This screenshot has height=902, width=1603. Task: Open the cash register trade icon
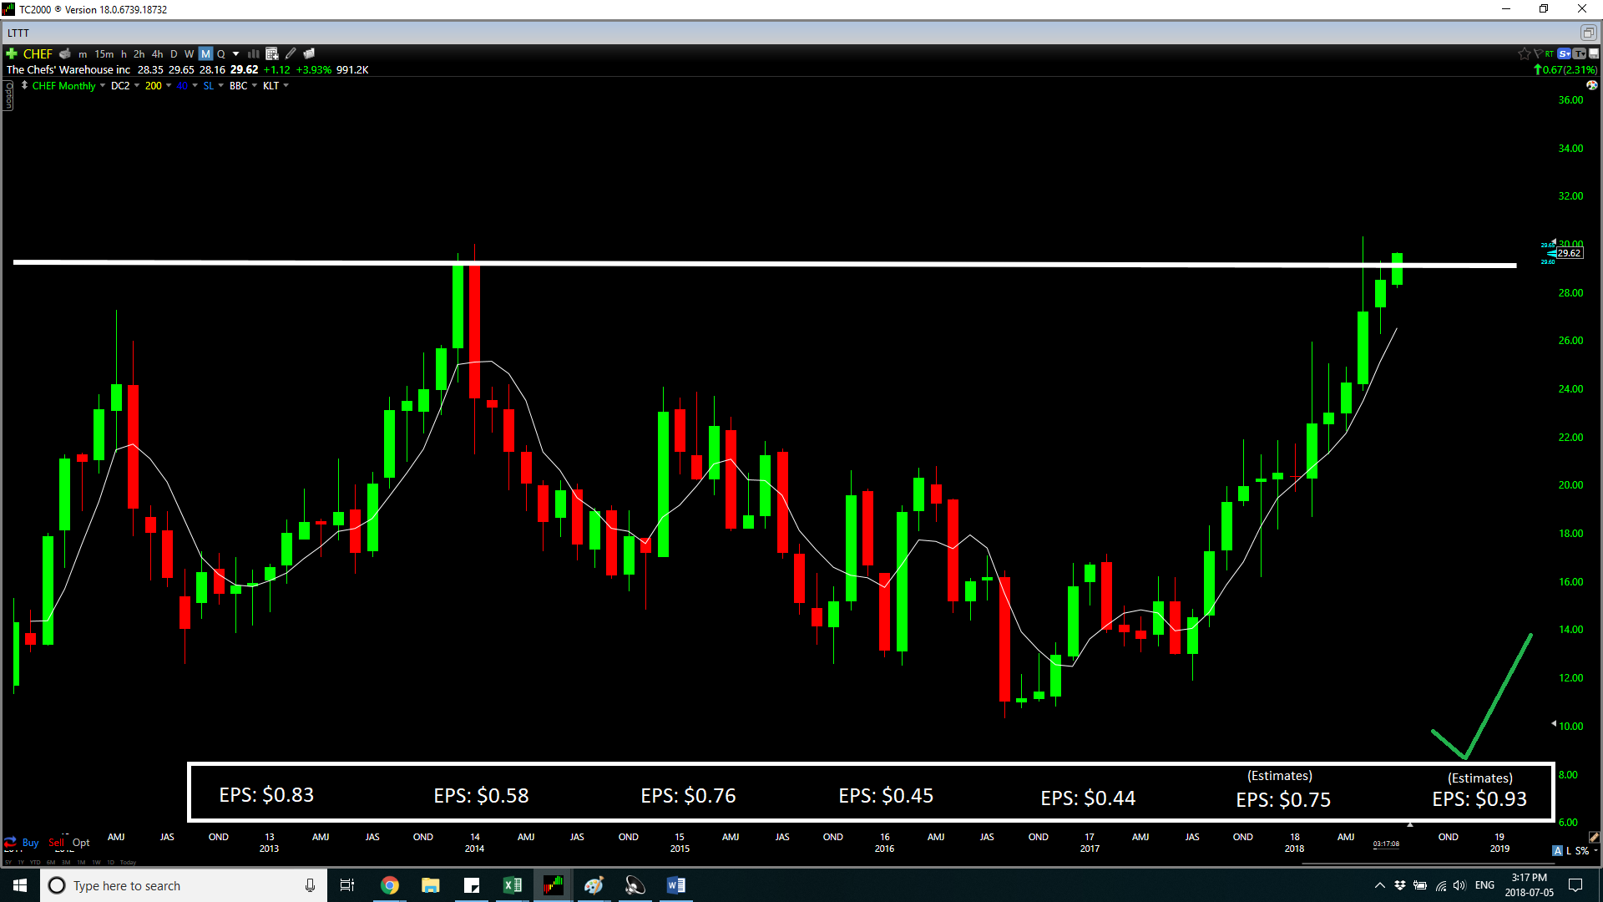pyautogui.click(x=64, y=53)
